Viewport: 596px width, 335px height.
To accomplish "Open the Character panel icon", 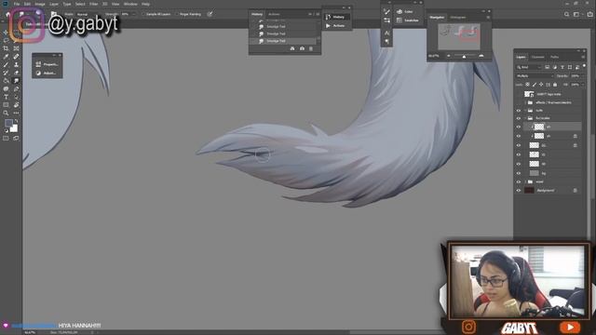I will pyautogui.click(x=386, y=33).
